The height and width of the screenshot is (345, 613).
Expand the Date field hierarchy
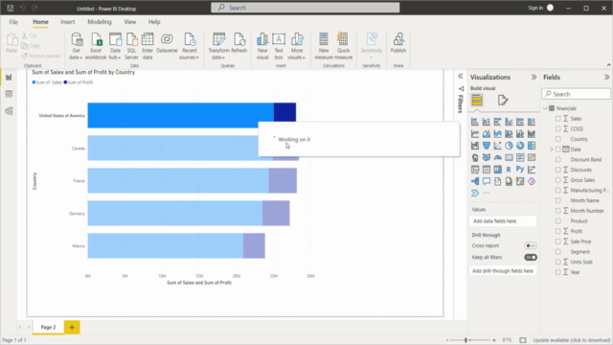pos(552,149)
